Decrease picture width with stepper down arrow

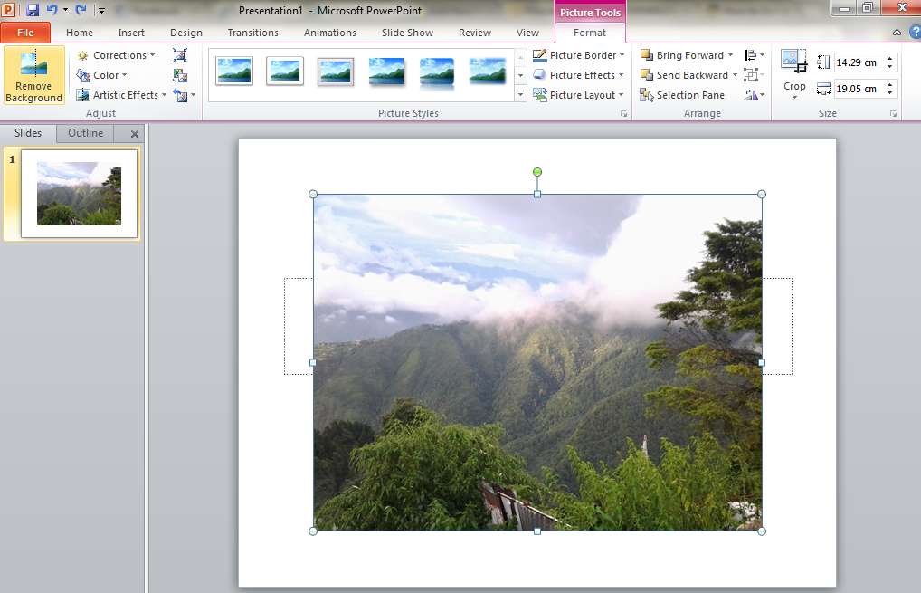890,93
